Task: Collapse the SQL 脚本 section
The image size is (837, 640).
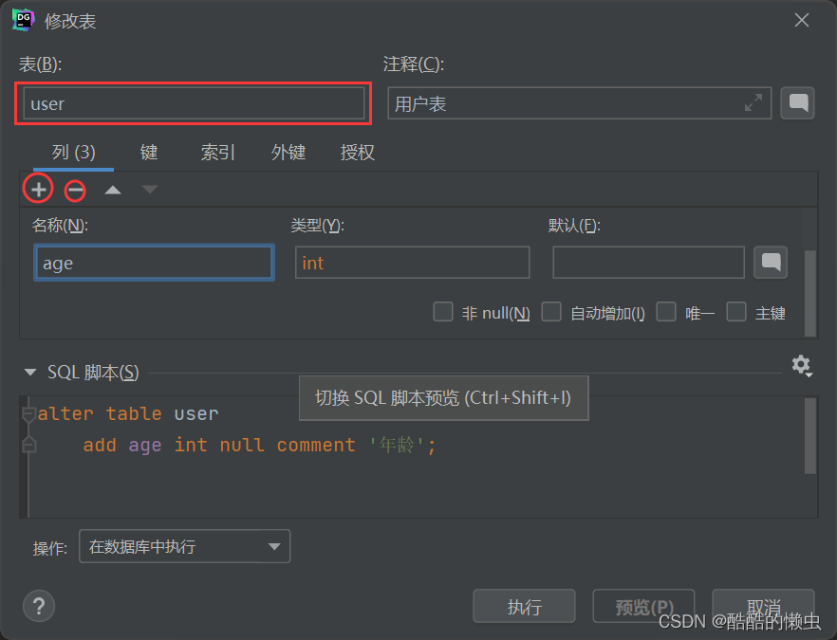Action: point(30,373)
